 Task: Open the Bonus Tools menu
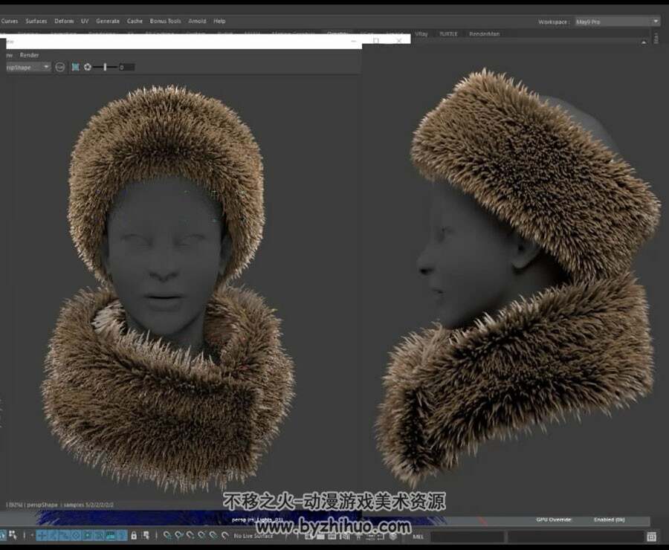coord(166,21)
